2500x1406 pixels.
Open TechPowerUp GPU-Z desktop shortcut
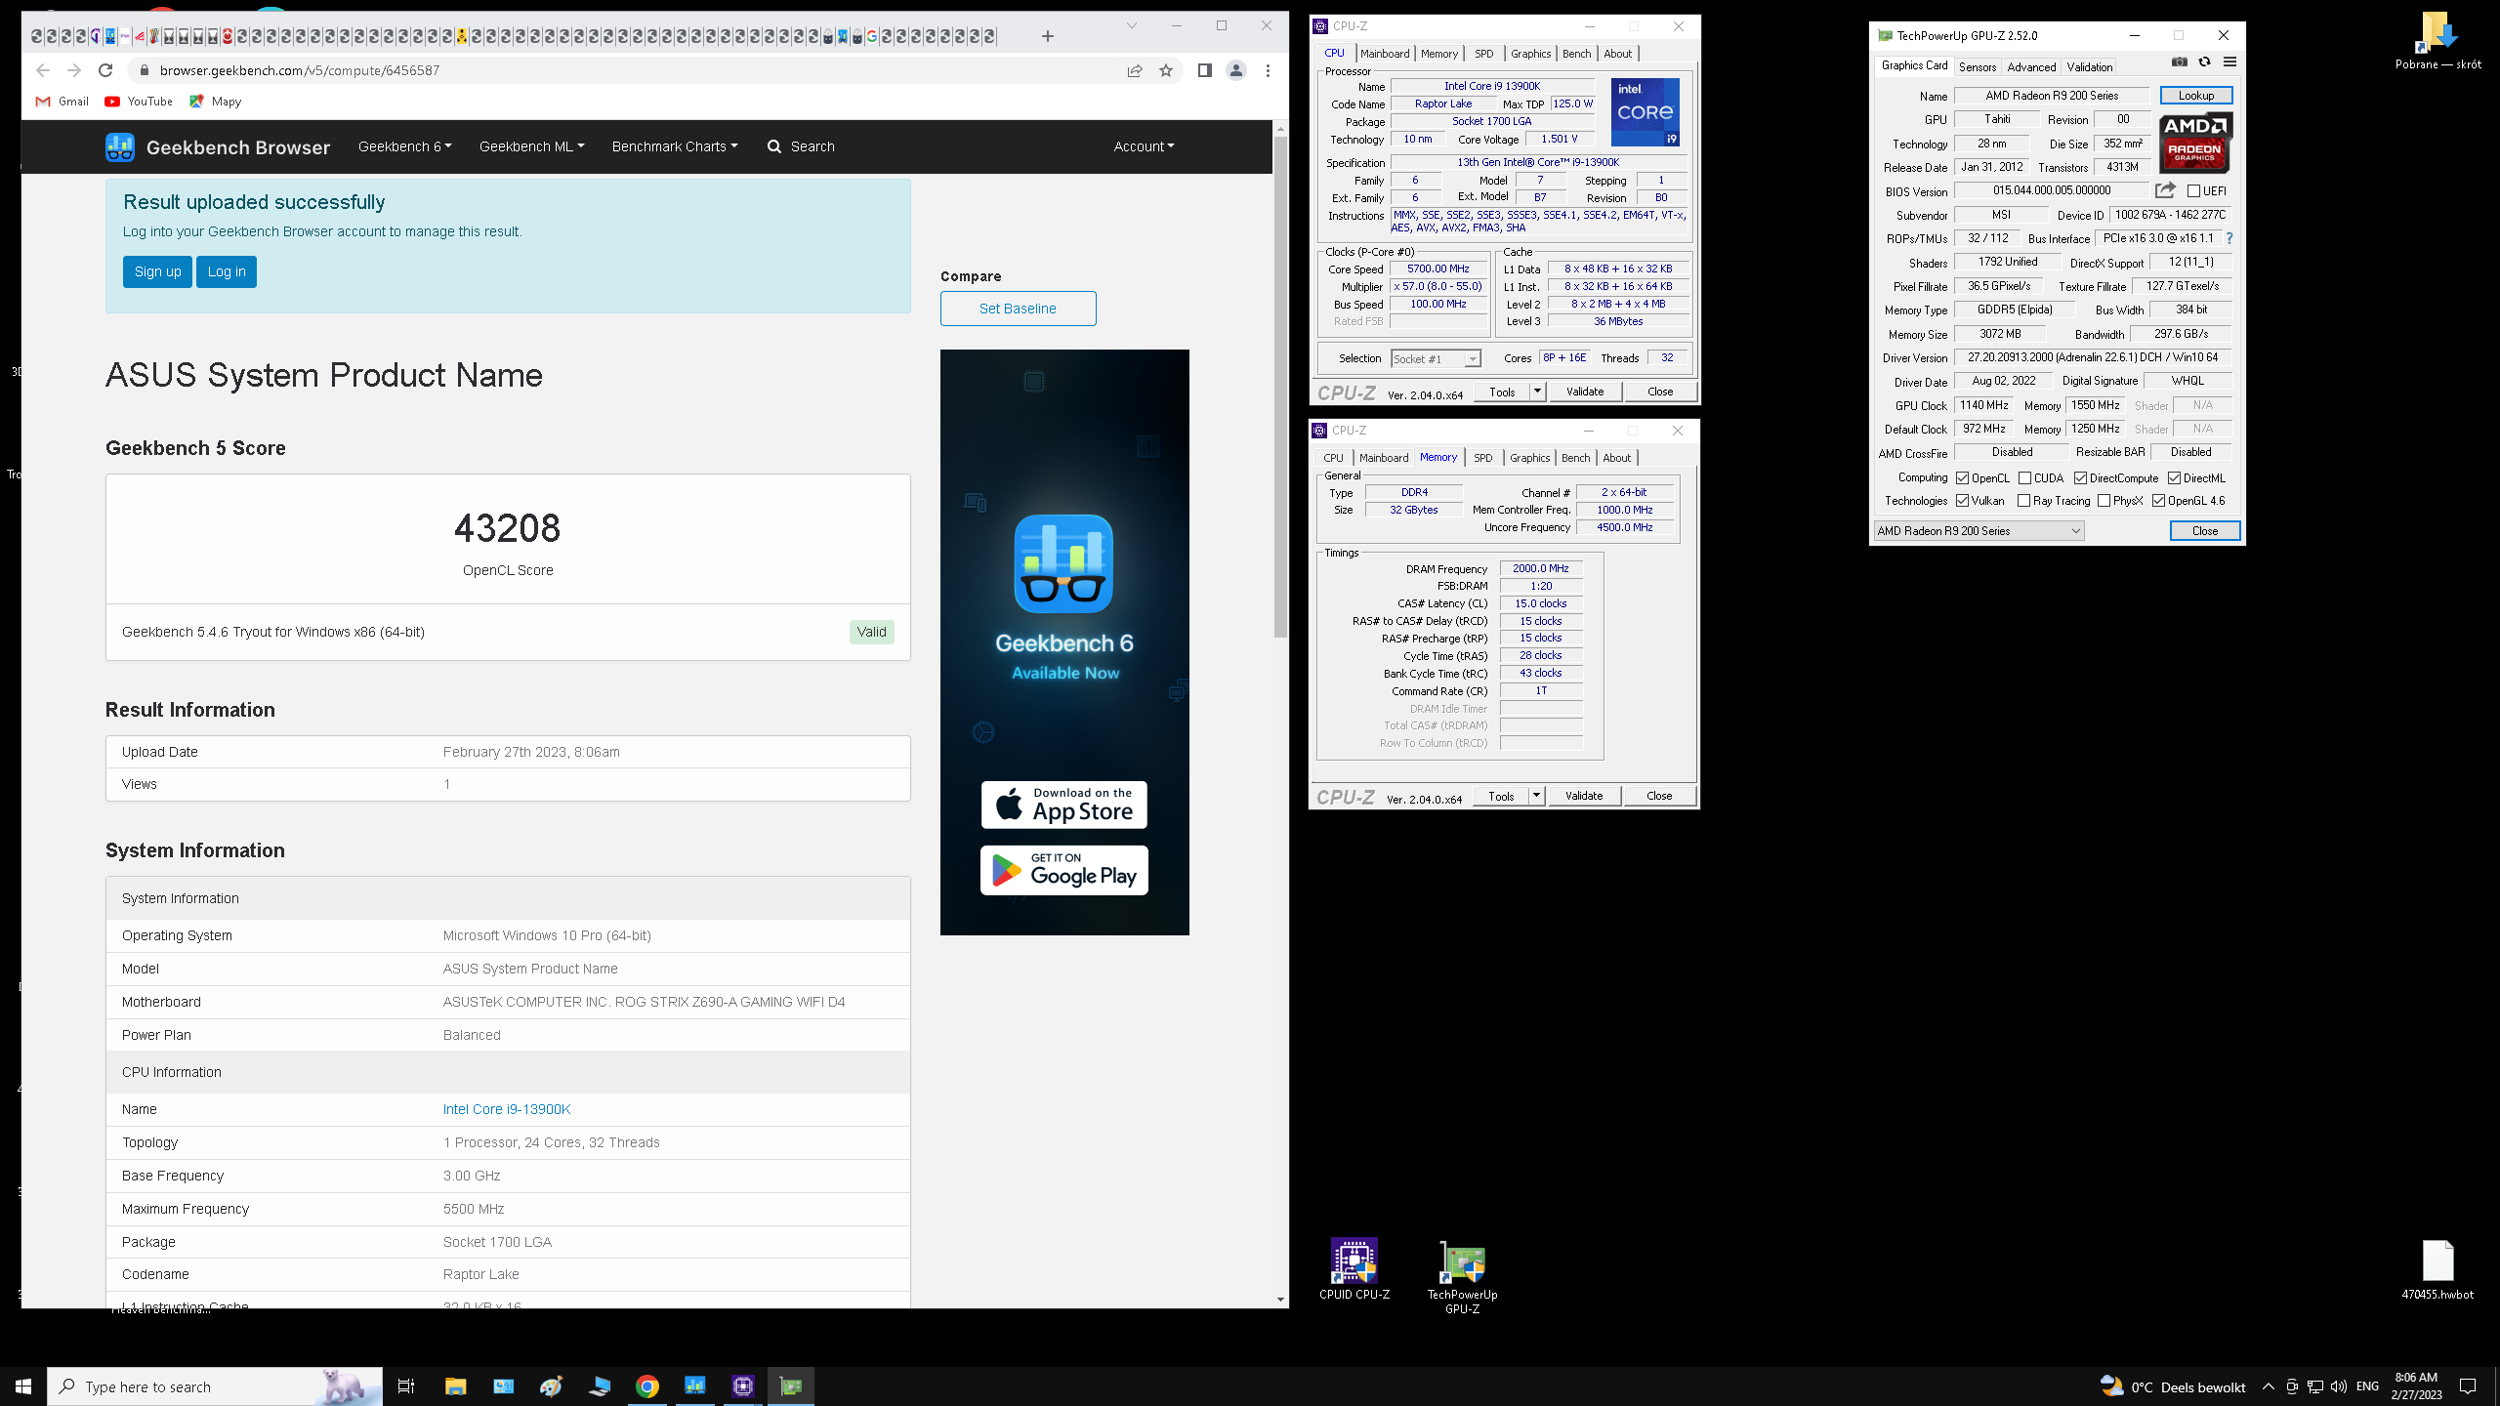pyautogui.click(x=1462, y=1276)
